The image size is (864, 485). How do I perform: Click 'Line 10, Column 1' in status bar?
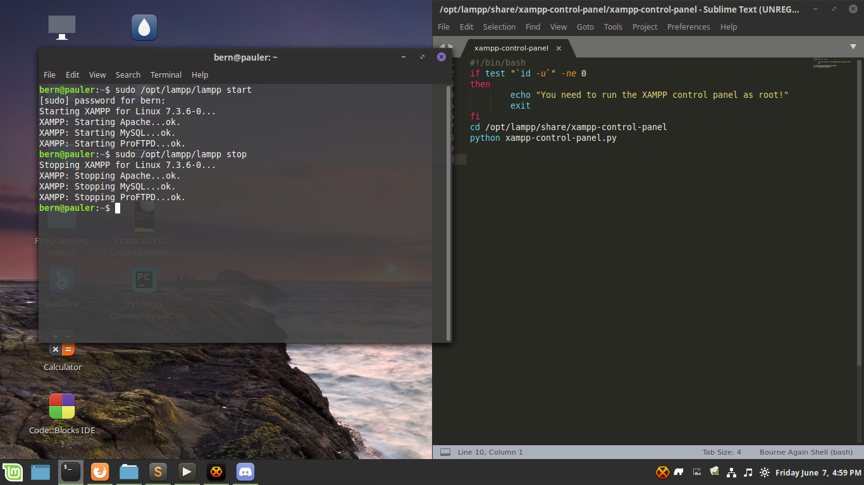coord(490,452)
